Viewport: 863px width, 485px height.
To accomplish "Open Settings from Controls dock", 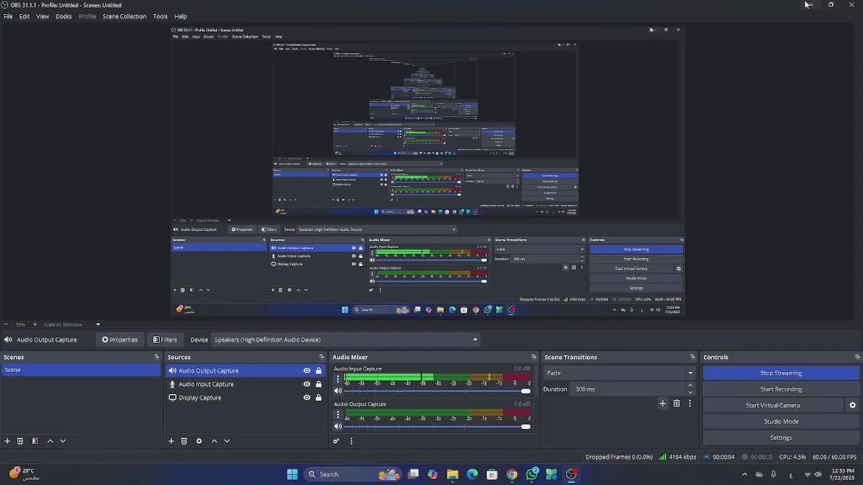I will [781, 438].
